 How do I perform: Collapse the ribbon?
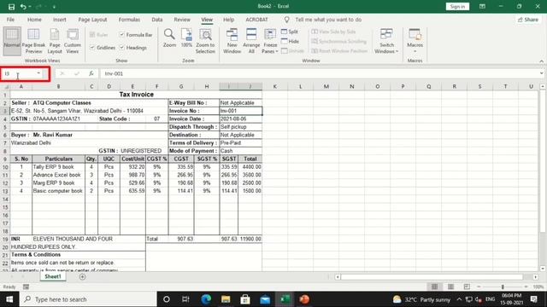point(541,61)
